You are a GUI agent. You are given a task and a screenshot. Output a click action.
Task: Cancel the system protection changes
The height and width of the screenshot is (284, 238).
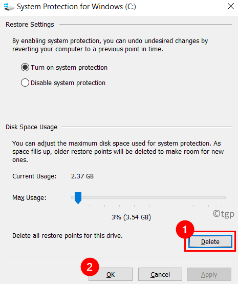pyautogui.click(x=160, y=274)
